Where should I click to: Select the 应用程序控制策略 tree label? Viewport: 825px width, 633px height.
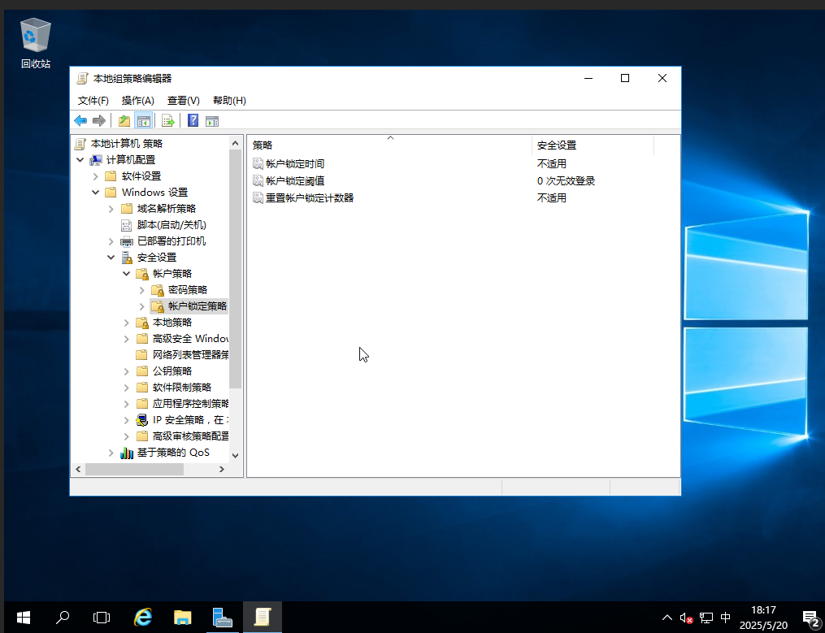point(190,404)
